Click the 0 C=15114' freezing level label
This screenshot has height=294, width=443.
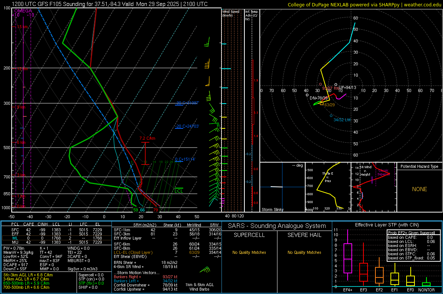tap(185, 159)
